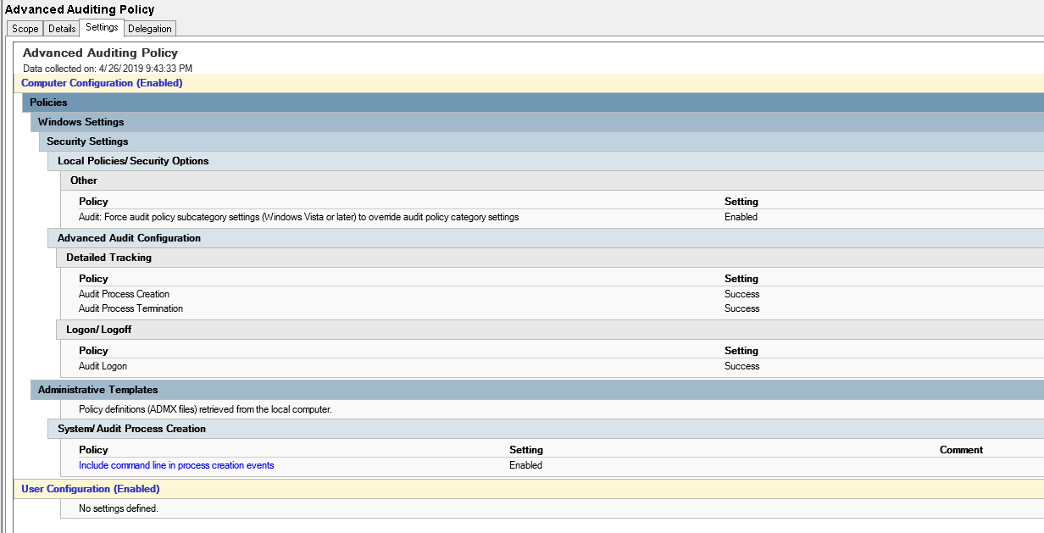Viewport: 1044px width, 533px height.
Task: Go to the Delegation tab
Action: pos(150,29)
